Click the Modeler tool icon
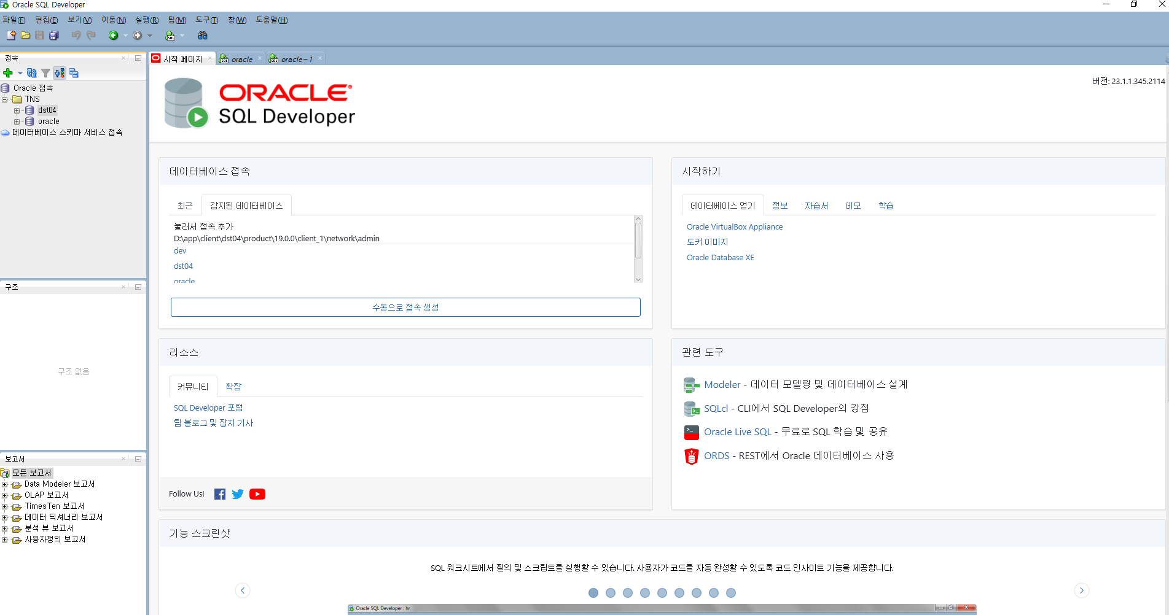Viewport: 1169px width, 615px height. click(x=692, y=385)
